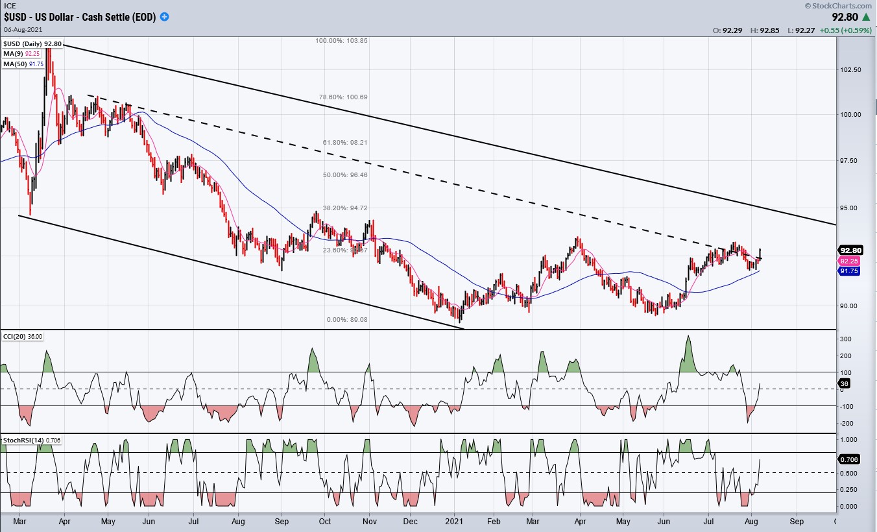Click the 0.250 level on the StochRSI axis

point(848,490)
